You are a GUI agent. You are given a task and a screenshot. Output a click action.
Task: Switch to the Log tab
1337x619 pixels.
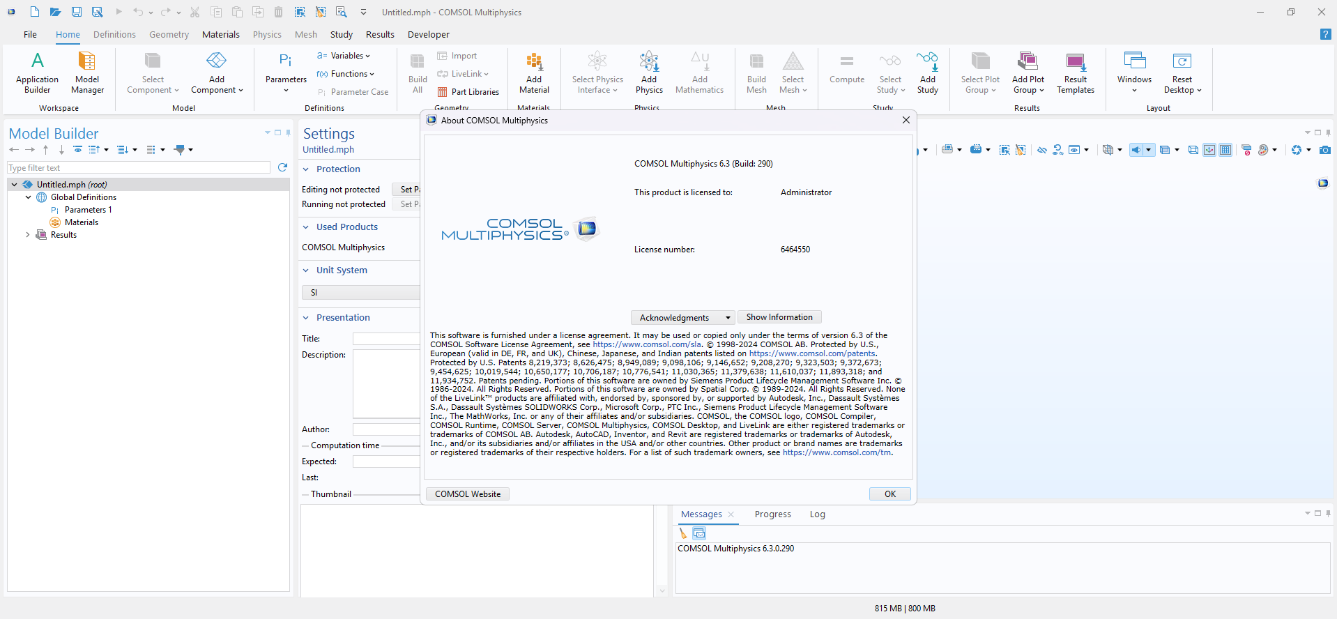[x=817, y=514]
